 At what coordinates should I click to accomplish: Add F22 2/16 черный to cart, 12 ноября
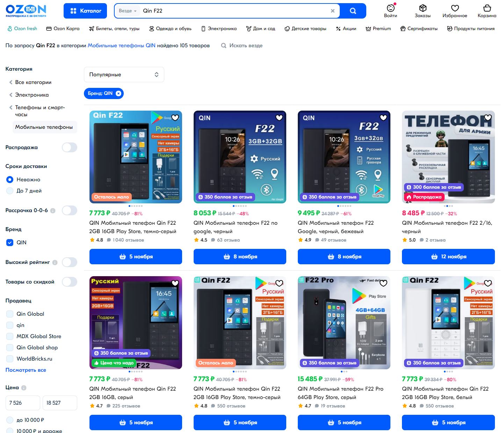pos(448,257)
